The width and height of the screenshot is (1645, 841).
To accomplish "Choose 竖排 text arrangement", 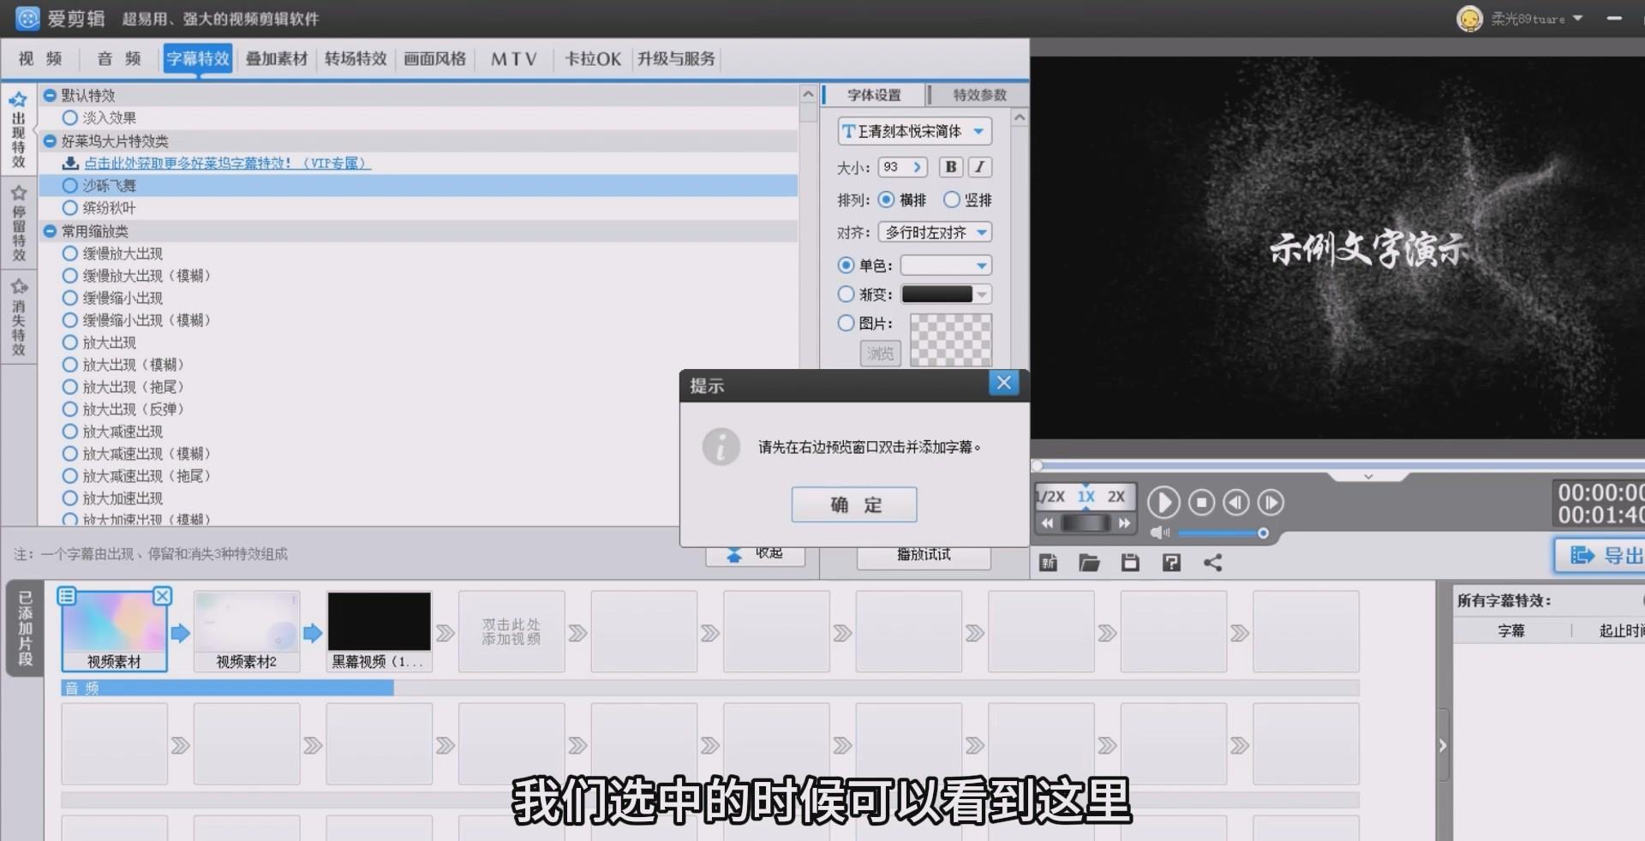I will click(951, 200).
